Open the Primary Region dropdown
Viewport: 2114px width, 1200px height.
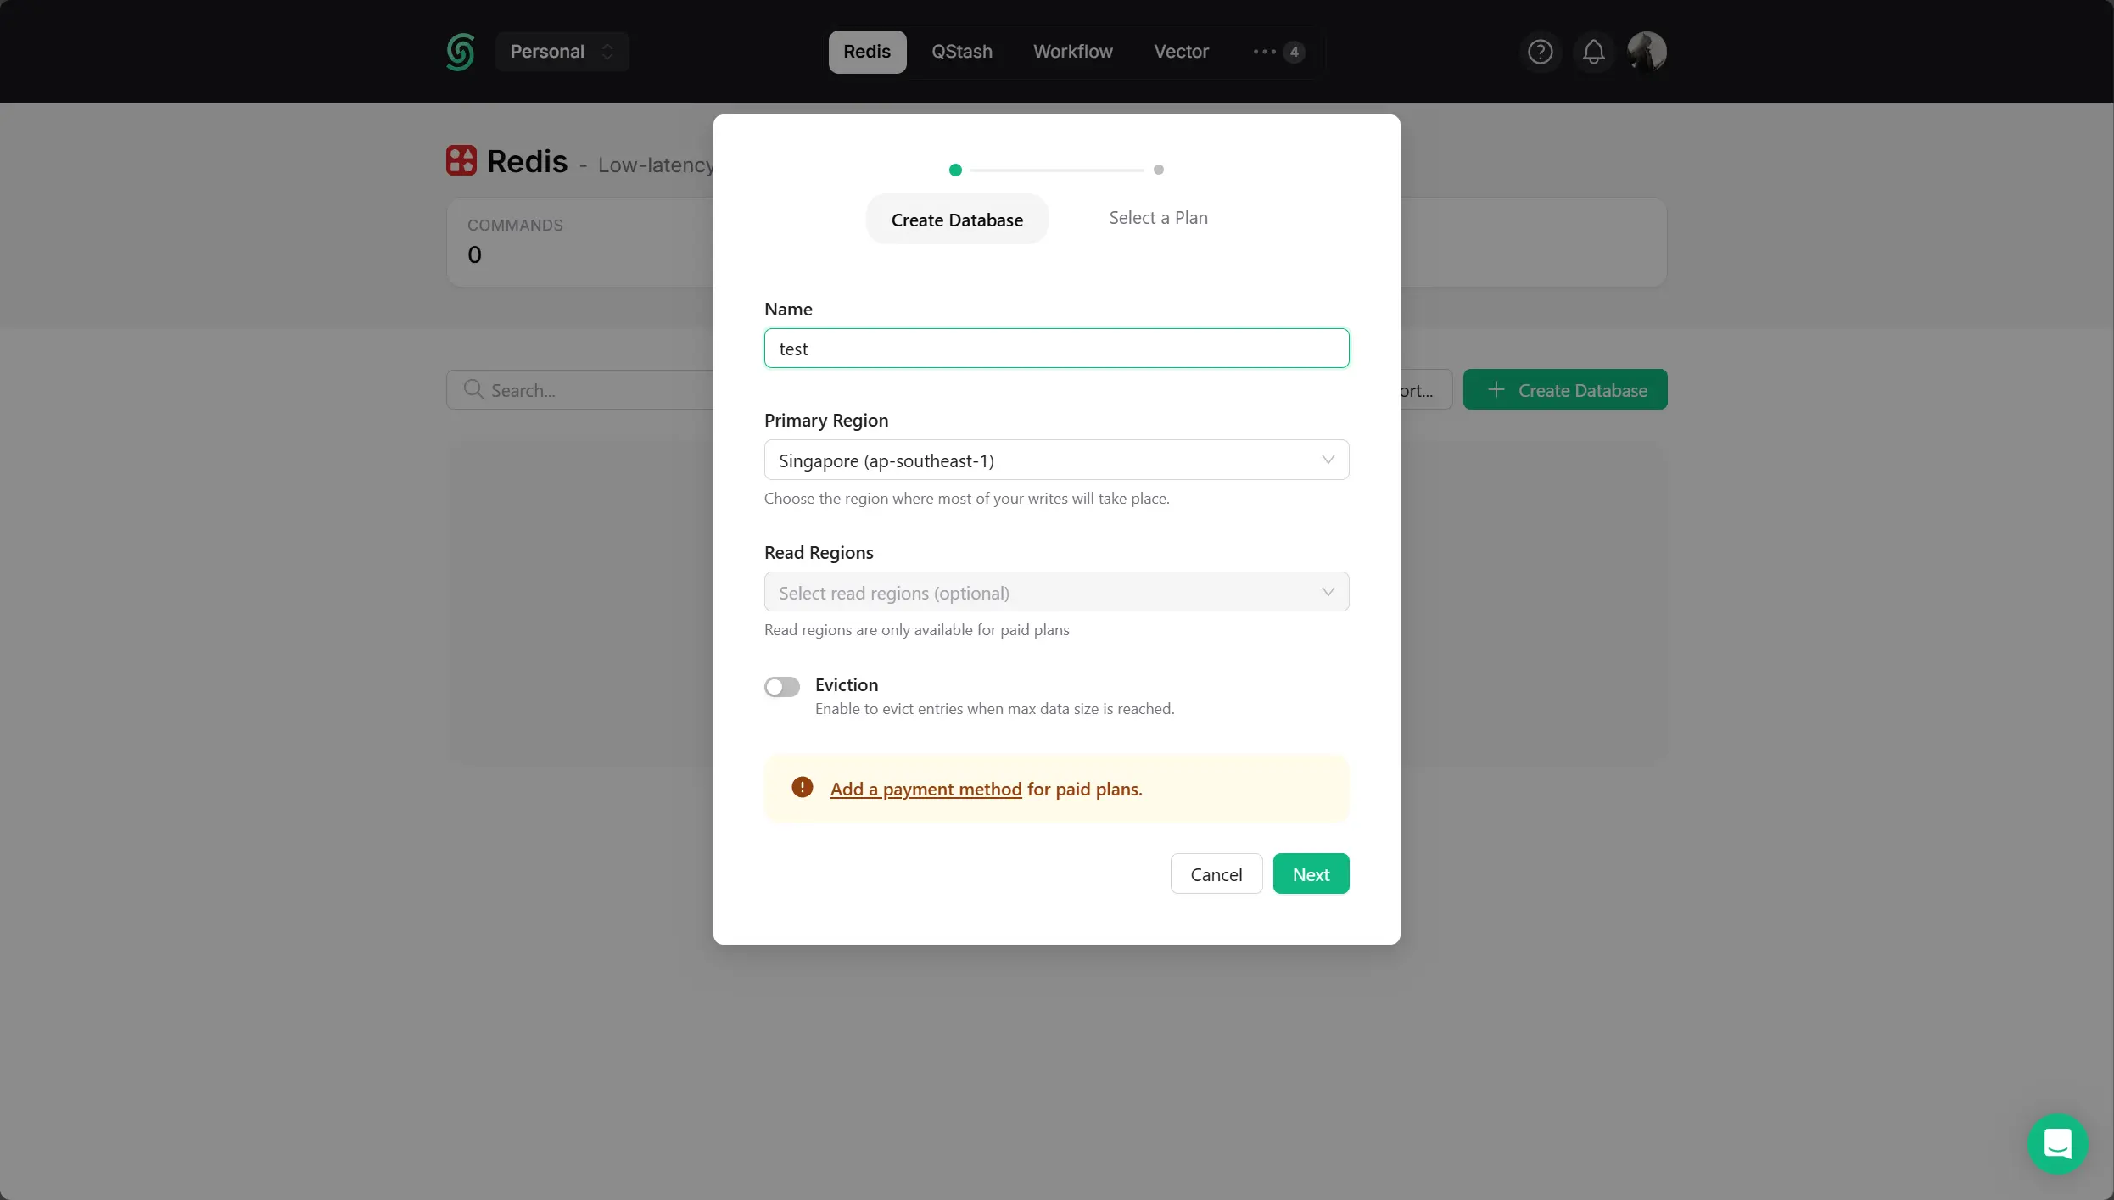(1056, 460)
